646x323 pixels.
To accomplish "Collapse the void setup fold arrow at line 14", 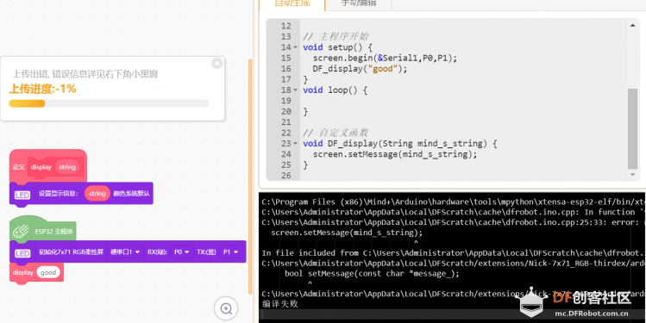I will 295,47.
